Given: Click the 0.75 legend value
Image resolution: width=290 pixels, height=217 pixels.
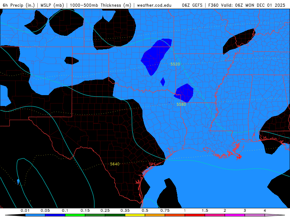Looking at the screenshot, I should (165, 210).
